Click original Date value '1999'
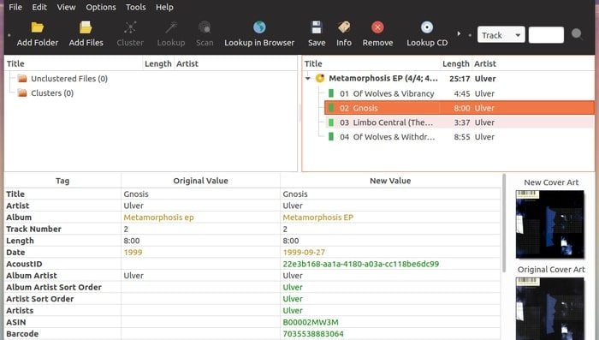 (133, 253)
